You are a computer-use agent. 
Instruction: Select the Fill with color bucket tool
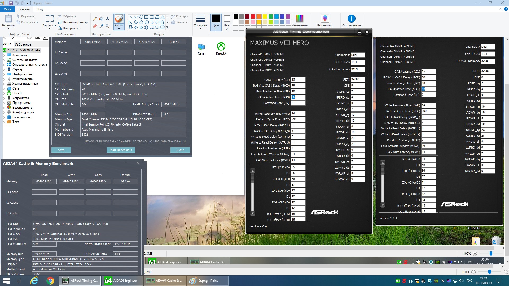tap(101, 19)
